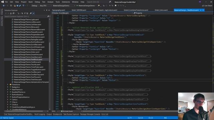
Task: Switch to the Slide7_MVVM.xaml tab
Action: click(79, 10)
